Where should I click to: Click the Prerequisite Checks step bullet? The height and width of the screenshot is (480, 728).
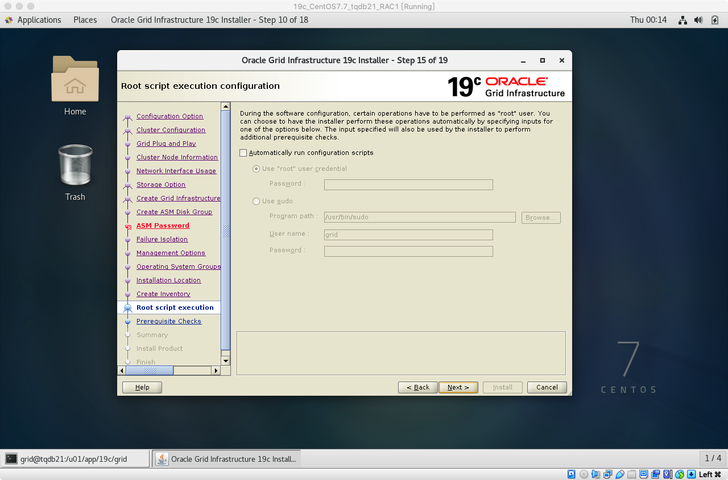tap(128, 322)
